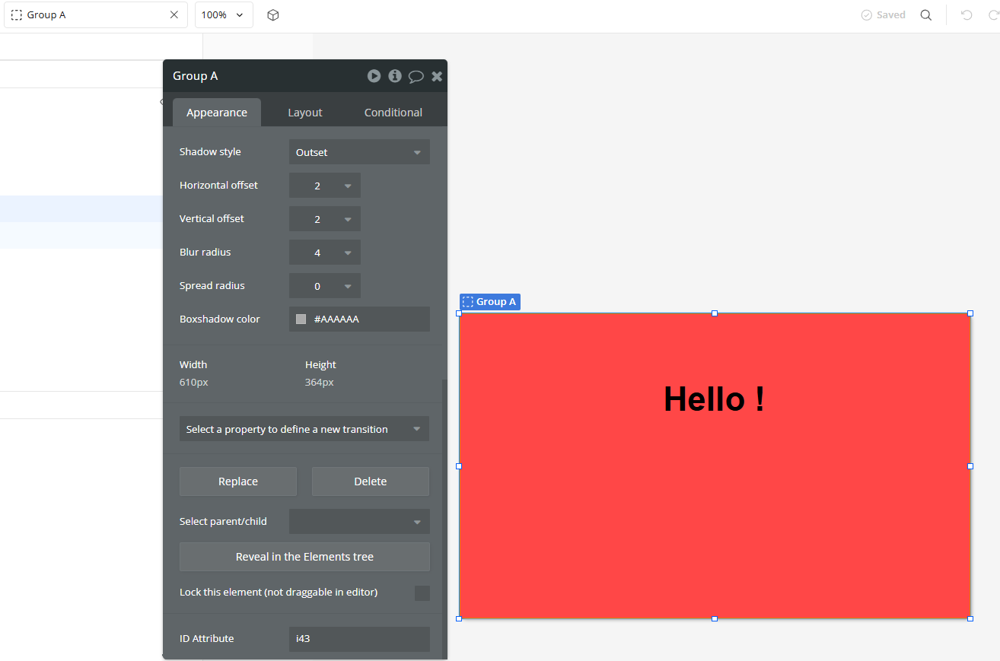Click the undo arrow icon
1000x661 pixels.
(966, 14)
